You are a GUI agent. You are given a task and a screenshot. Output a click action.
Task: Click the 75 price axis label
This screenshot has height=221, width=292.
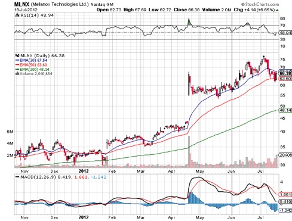282,60
